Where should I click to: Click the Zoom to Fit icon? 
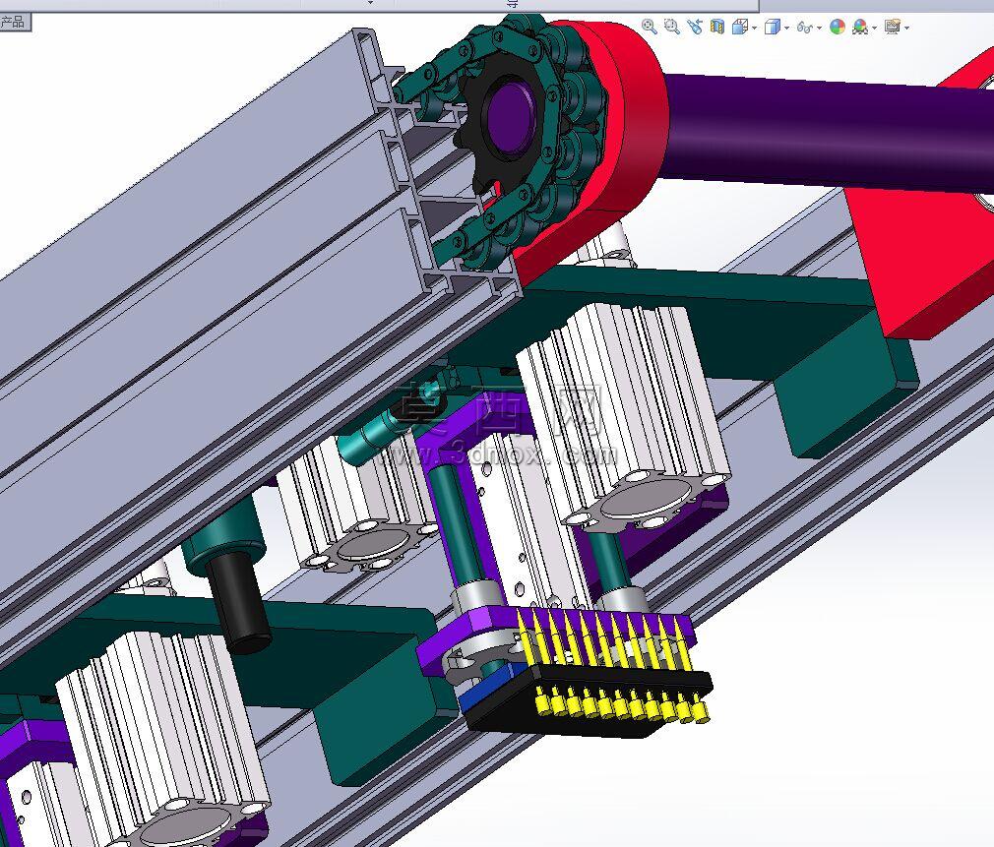(x=650, y=27)
